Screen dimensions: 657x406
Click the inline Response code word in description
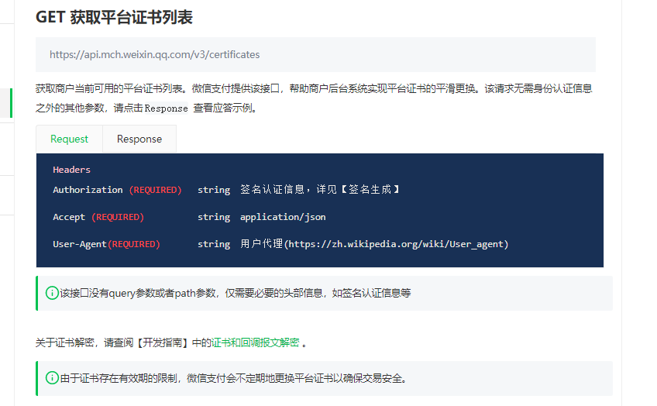pos(167,108)
